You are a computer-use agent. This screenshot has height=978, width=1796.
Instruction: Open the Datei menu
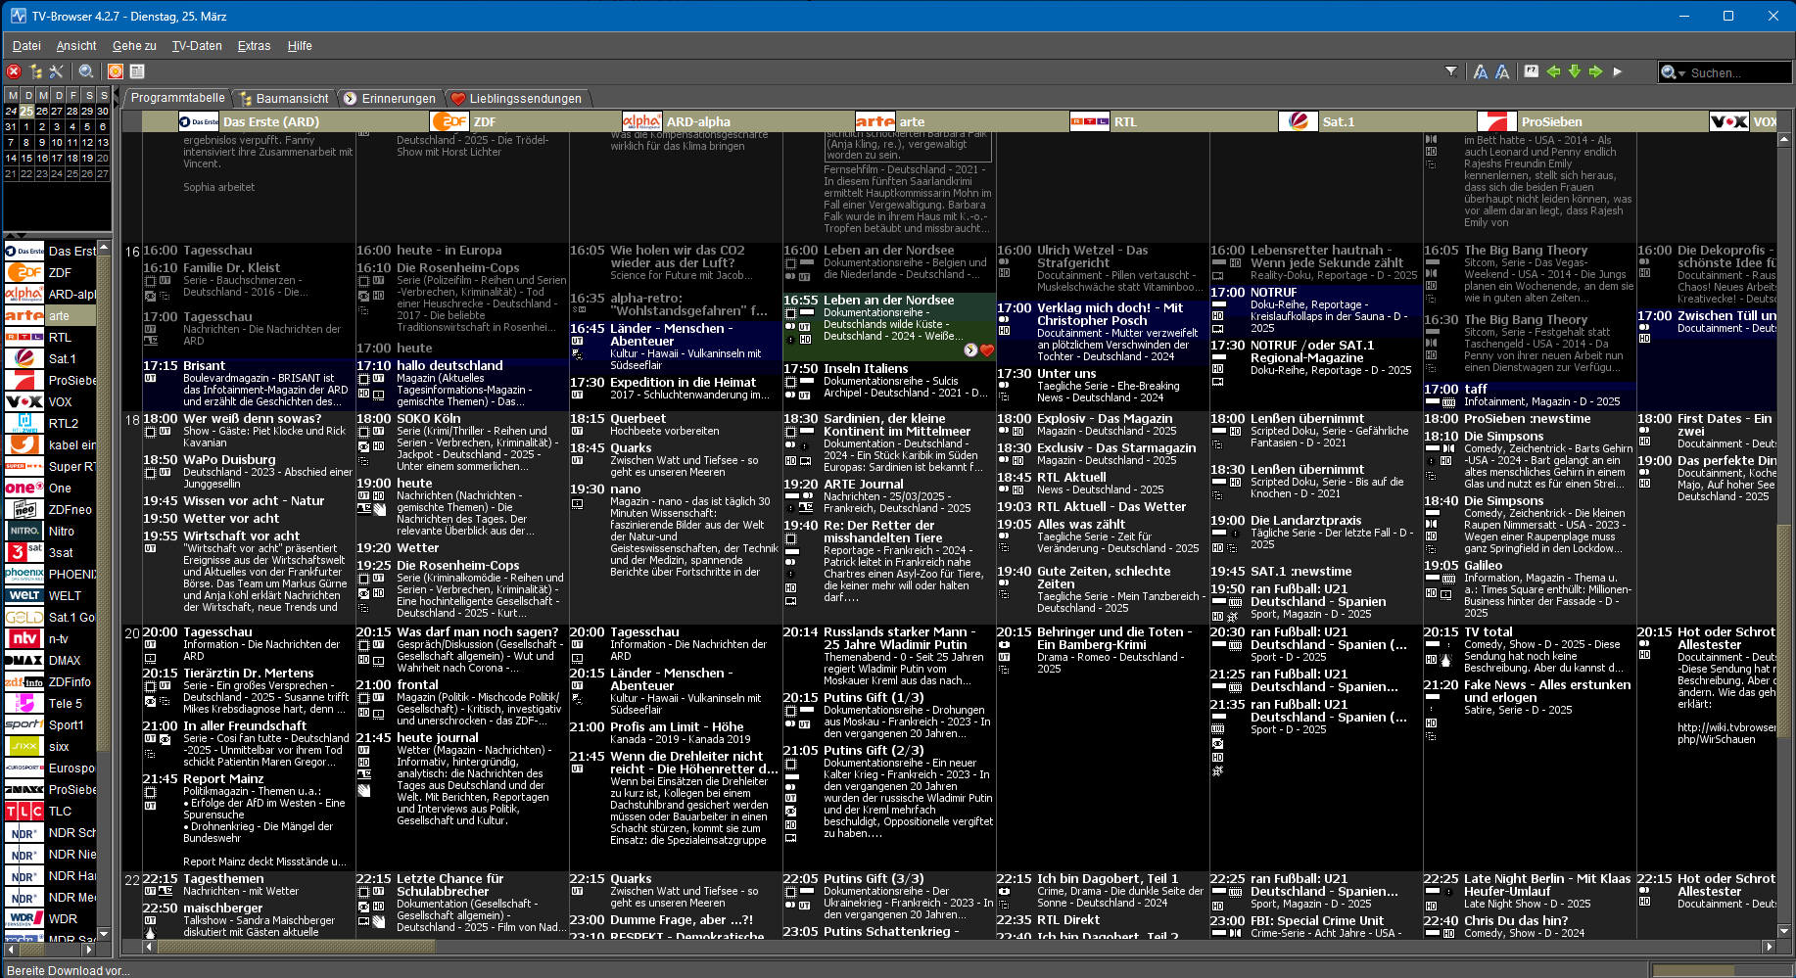(x=26, y=46)
